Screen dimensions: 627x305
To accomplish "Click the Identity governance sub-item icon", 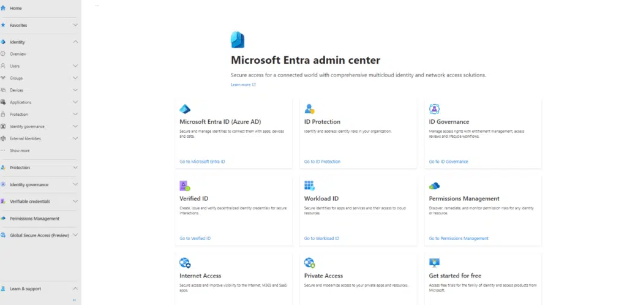I will point(3,126).
